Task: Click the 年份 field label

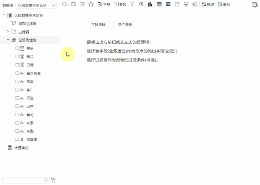Action: [x=30, y=49]
